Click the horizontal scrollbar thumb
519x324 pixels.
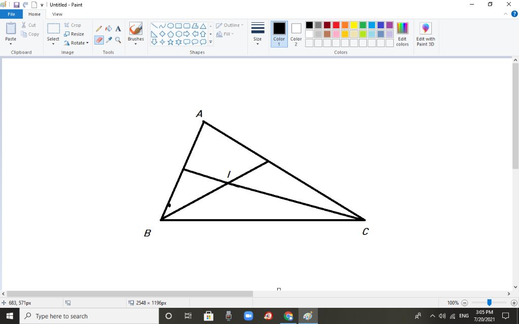point(130,294)
